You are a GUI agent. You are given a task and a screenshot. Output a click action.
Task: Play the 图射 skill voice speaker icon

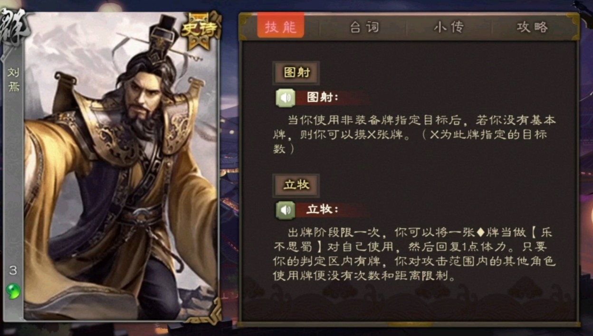tap(286, 98)
